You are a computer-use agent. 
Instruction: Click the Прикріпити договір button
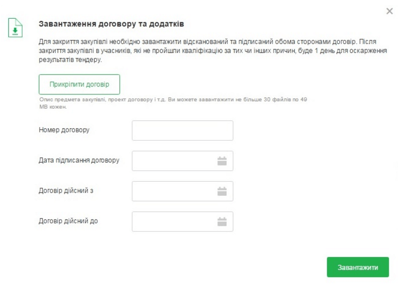79,84
